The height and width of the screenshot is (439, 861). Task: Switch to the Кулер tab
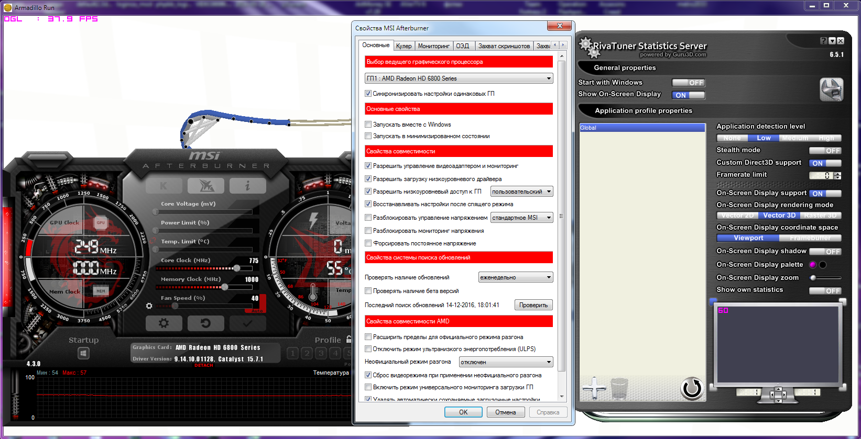pos(404,46)
